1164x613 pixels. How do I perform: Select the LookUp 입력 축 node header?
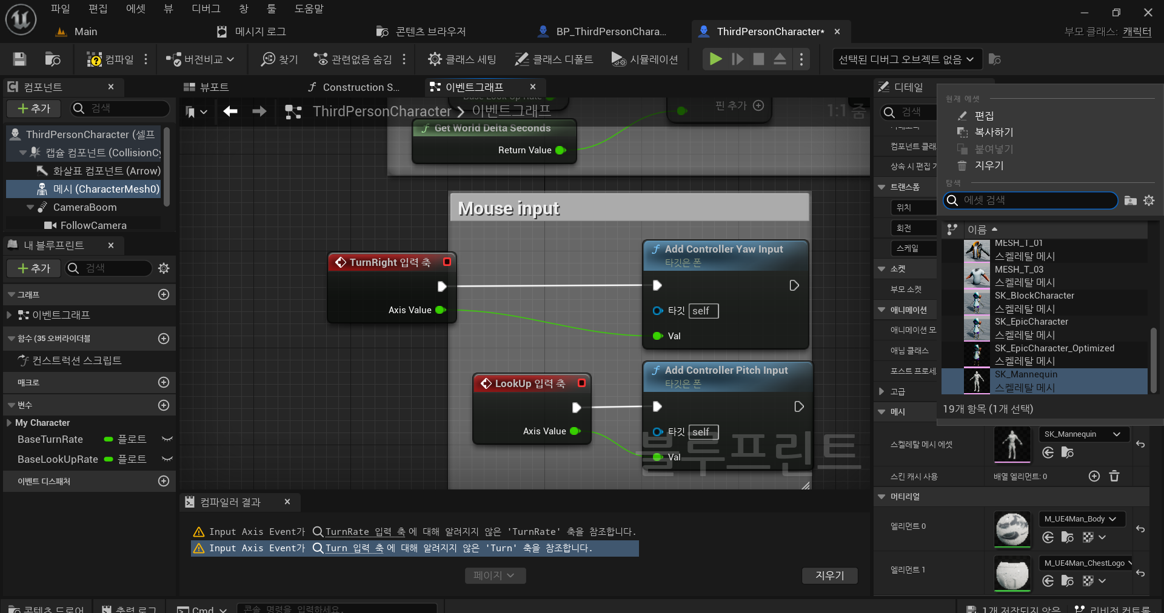point(532,383)
